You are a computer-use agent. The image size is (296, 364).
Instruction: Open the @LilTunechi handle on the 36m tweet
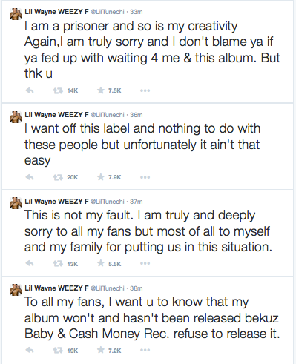click(x=108, y=115)
